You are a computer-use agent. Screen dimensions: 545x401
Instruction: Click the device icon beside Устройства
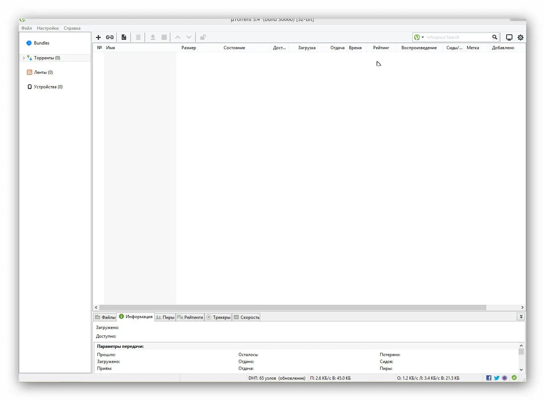pyautogui.click(x=30, y=87)
